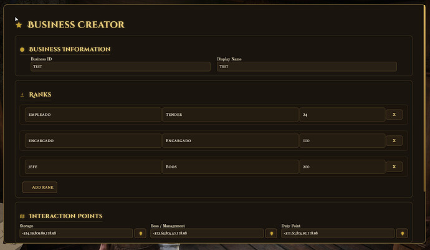This screenshot has width=430, height=250.
Task: Click the rank icon beside Ranks heading
Action: click(22, 95)
